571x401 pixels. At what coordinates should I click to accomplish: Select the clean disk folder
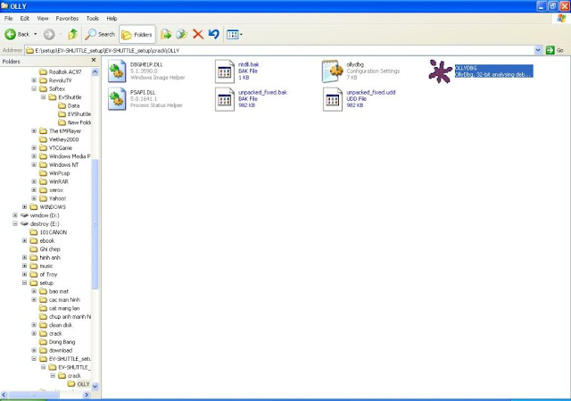tap(55, 325)
